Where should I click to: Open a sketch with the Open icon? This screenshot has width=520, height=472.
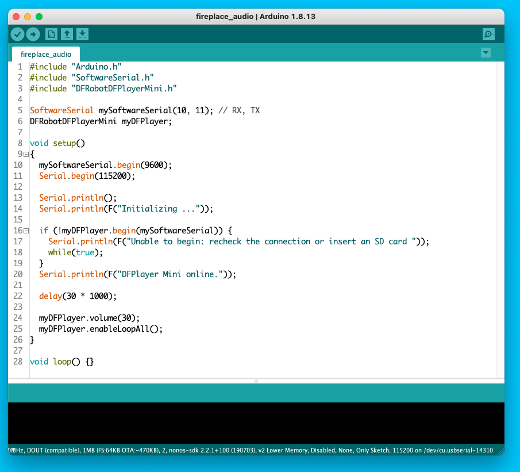click(x=67, y=34)
